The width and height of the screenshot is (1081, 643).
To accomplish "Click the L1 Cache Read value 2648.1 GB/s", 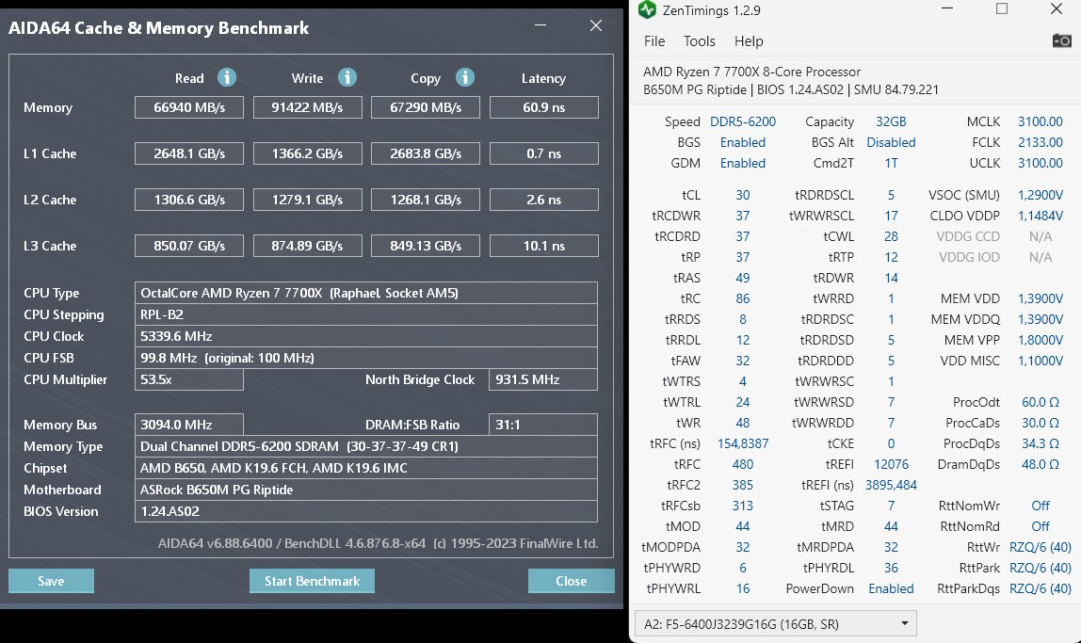I will pos(189,153).
